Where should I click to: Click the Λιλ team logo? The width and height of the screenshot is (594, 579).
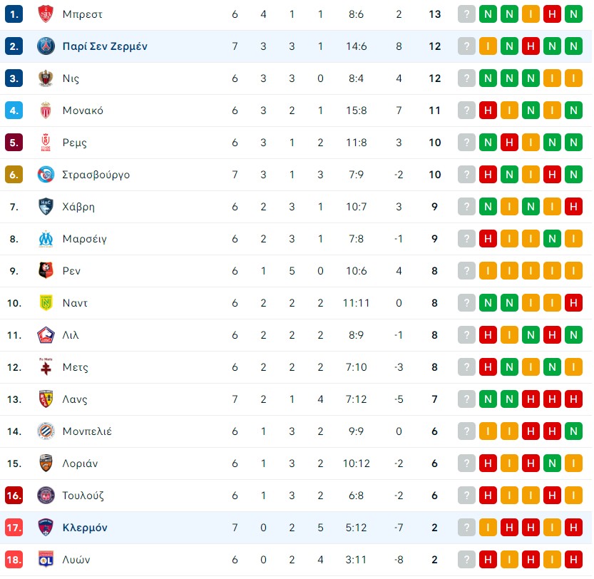point(46,335)
